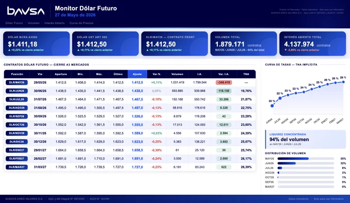350x203 pixels.
Task: Click the I.A. column header
Action: [200, 74]
